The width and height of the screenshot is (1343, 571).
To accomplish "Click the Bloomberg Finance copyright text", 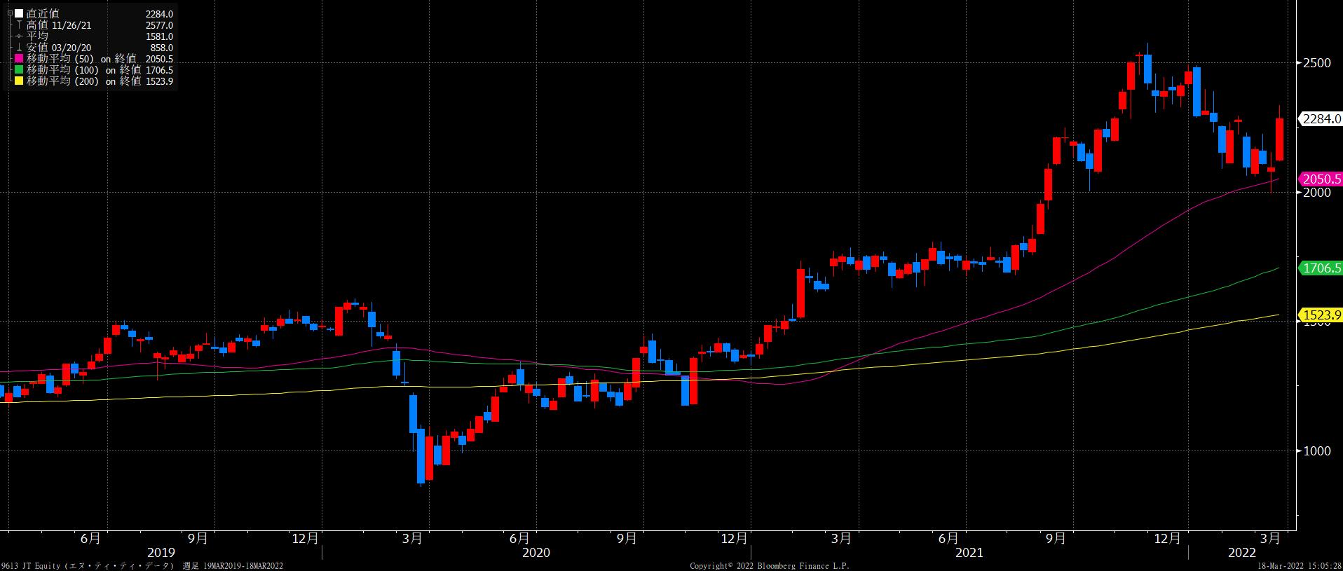I will pos(769,565).
